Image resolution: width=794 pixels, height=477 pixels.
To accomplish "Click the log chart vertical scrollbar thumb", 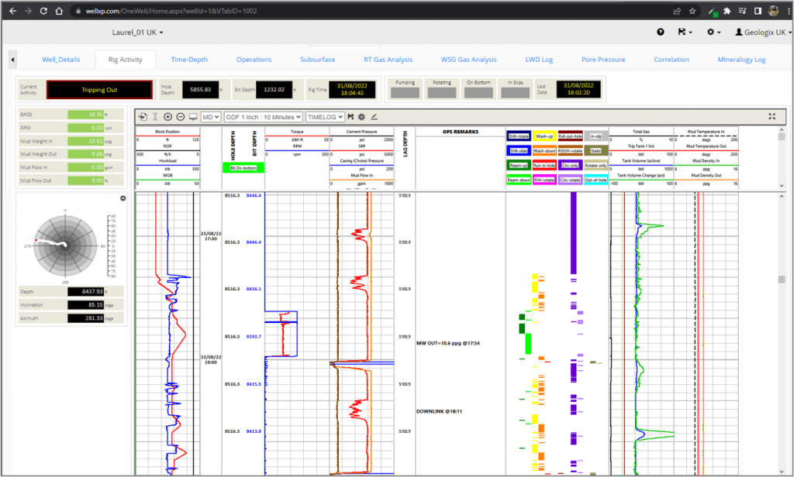I will [x=782, y=280].
